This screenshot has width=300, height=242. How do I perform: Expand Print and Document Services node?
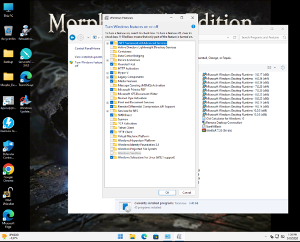pyautogui.click(x=107, y=103)
